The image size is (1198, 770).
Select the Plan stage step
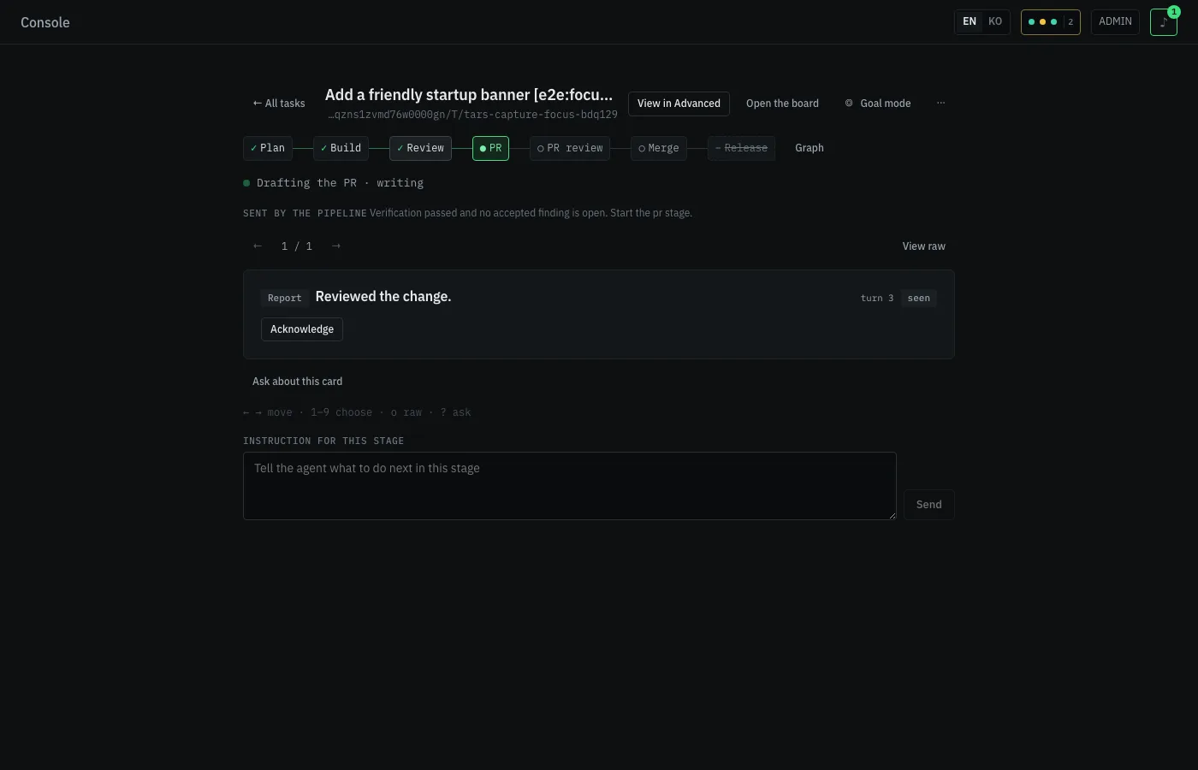(268, 148)
